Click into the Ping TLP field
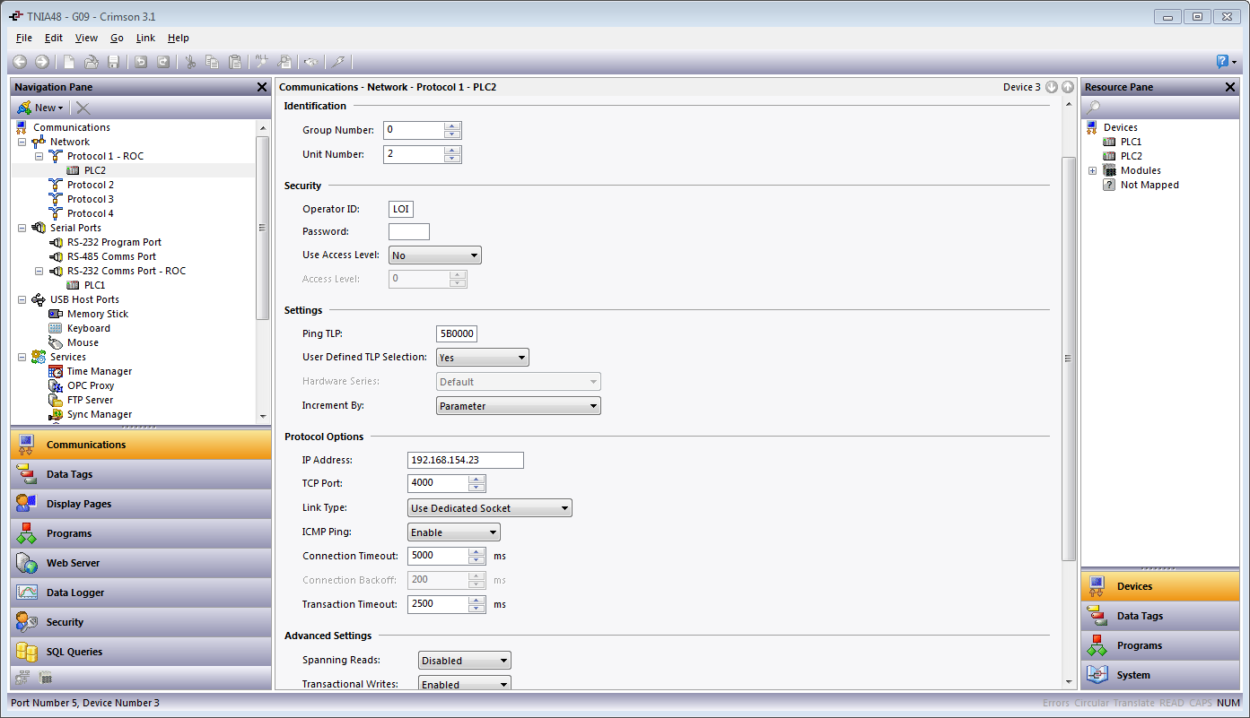This screenshot has width=1250, height=718. coord(457,333)
